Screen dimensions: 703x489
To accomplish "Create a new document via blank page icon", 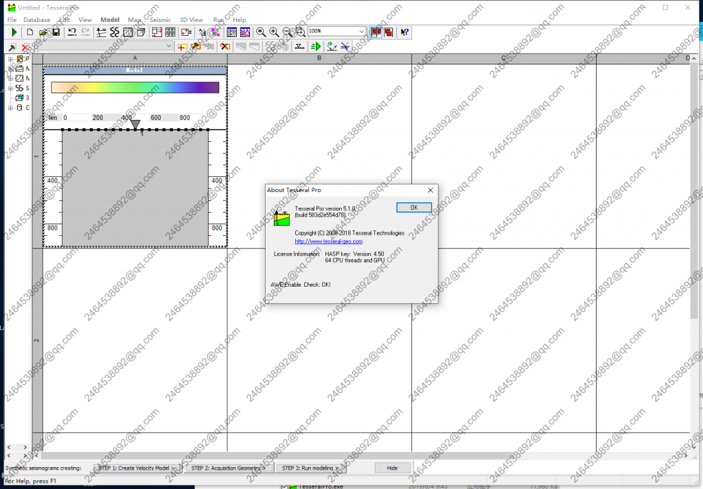I will point(30,32).
